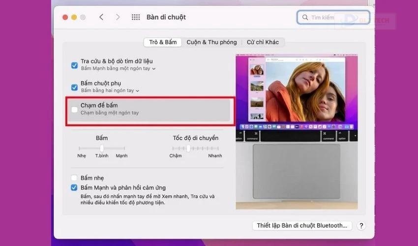Image resolution: width=418 pixels, height=246 pixels.
Task: Click the Bấm pressure slider handle
Action: tap(102, 148)
